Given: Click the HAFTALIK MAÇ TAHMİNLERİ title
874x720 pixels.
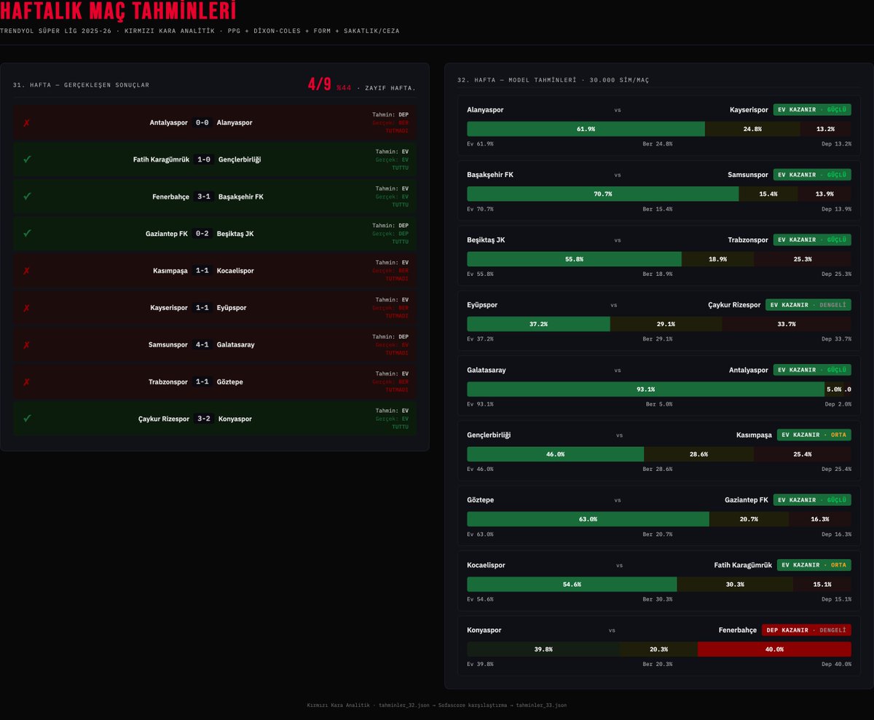Looking at the screenshot, I should click(x=118, y=11).
